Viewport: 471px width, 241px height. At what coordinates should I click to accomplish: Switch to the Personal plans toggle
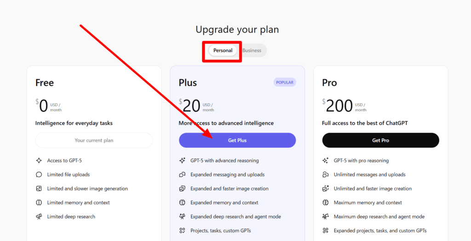click(x=223, y=50)
